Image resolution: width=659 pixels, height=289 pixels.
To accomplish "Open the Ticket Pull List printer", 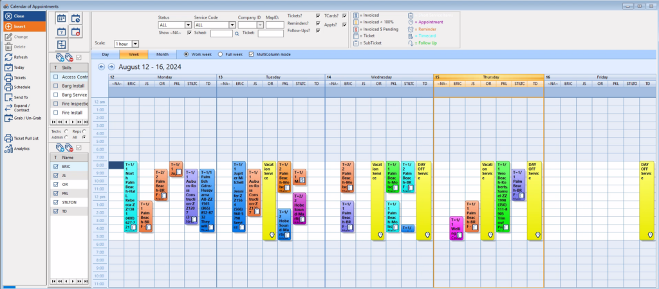I will click(x=9, y=138).
